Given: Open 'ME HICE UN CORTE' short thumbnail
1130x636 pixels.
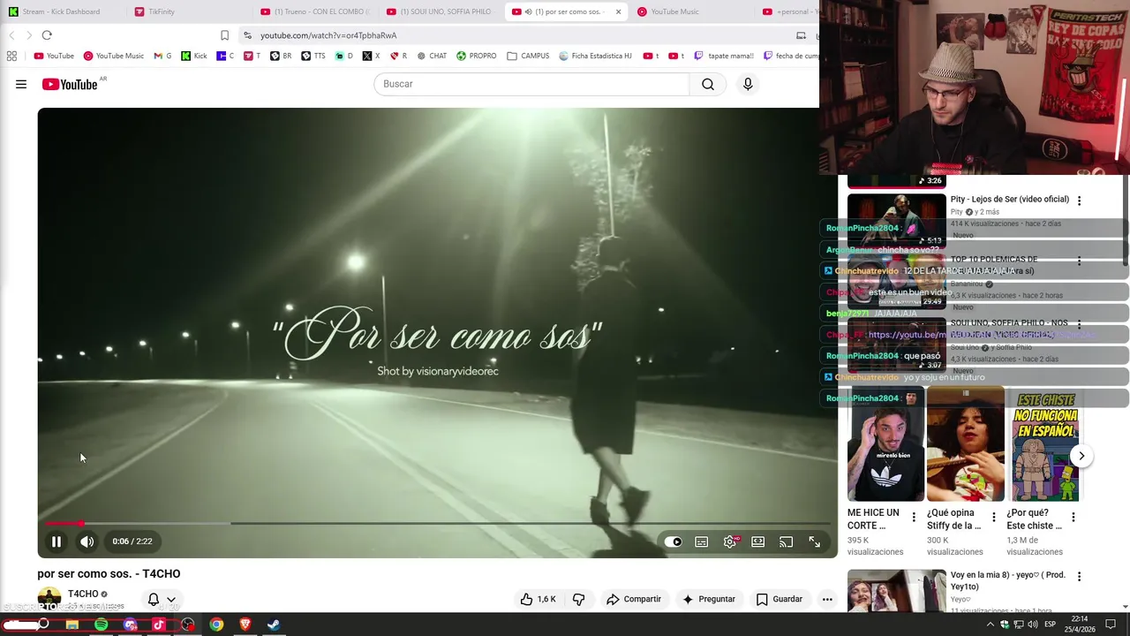Looking at the screenshot, I should point(885,444).
